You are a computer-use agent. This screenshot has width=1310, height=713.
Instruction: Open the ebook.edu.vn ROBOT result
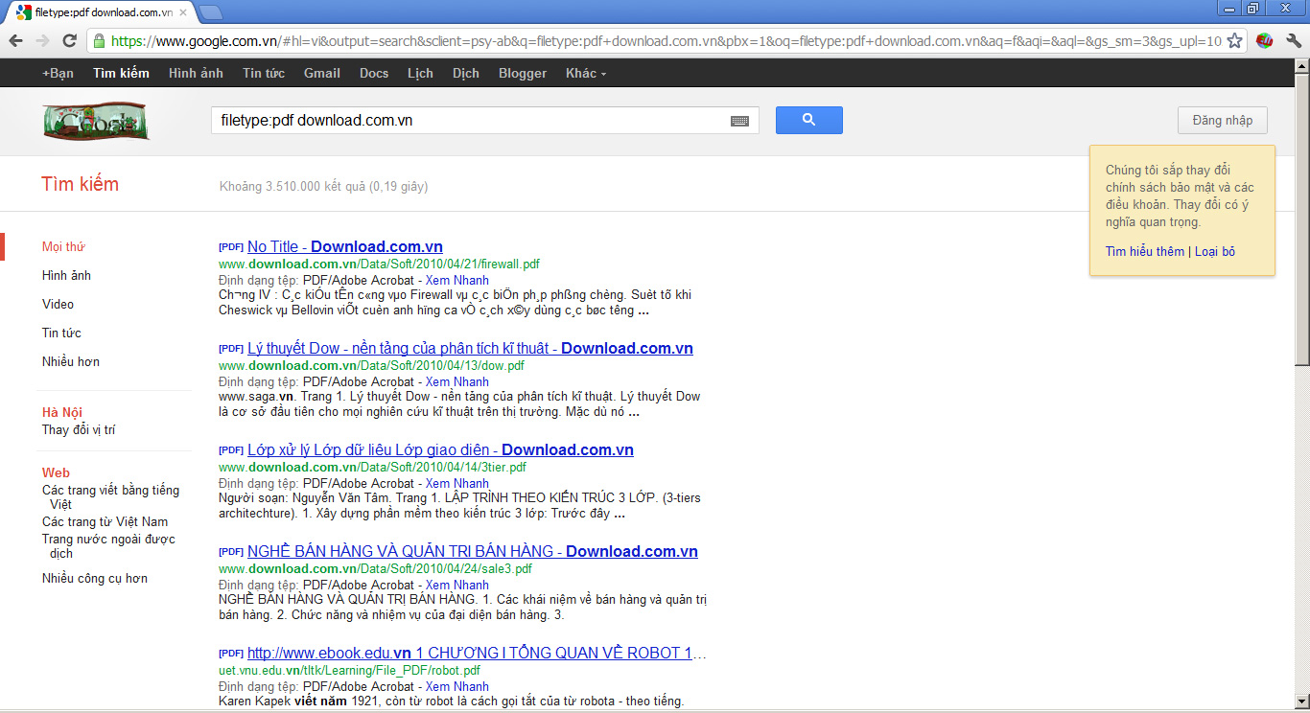pos(477,653)
